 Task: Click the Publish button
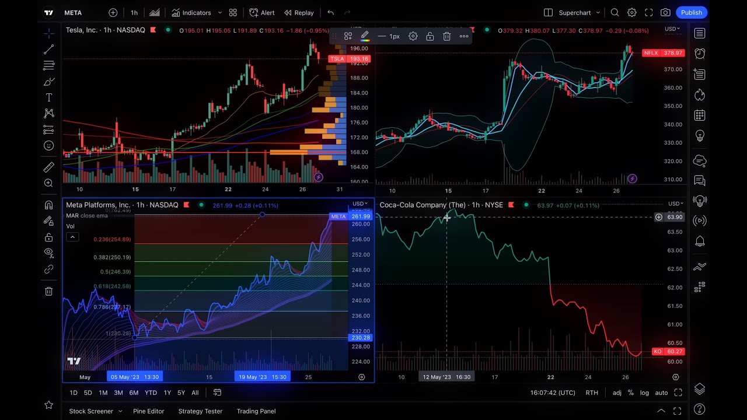(x=692, y=12)
